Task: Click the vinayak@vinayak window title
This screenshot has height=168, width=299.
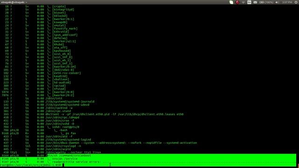Action: pyautogui.click(x=14, y=2)
